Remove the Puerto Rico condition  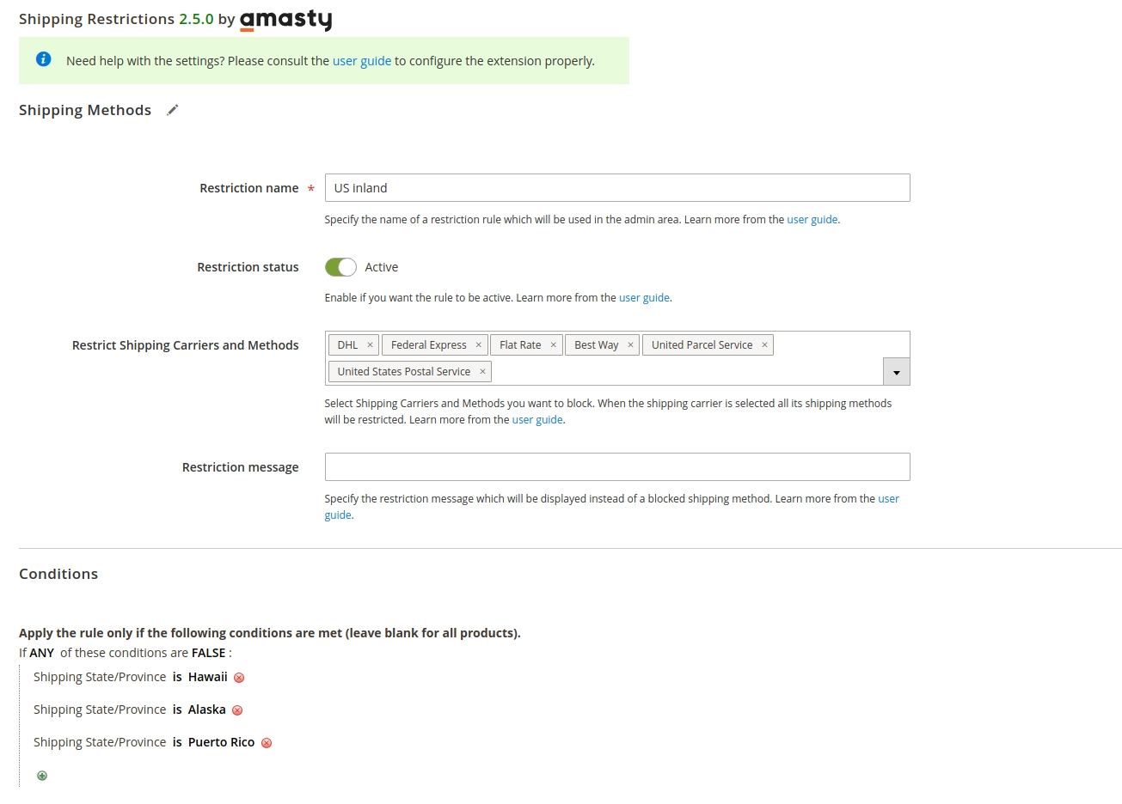pyautogui.click(x=267, y=743)
